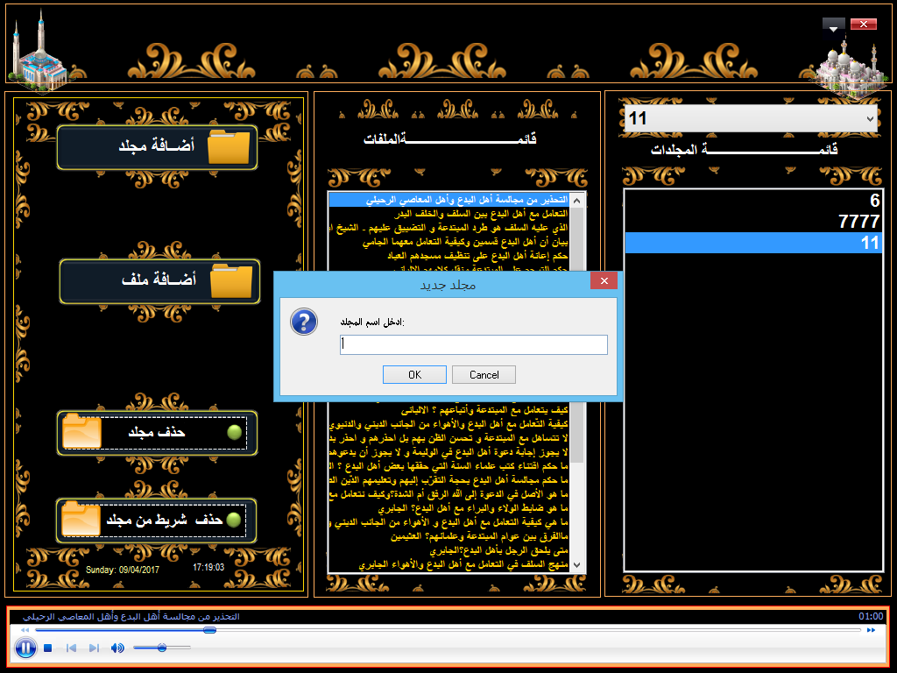Open the dark dropdown arrow beside the red close button
Viewport: 897px width, 673px height.
click(834, 25)
